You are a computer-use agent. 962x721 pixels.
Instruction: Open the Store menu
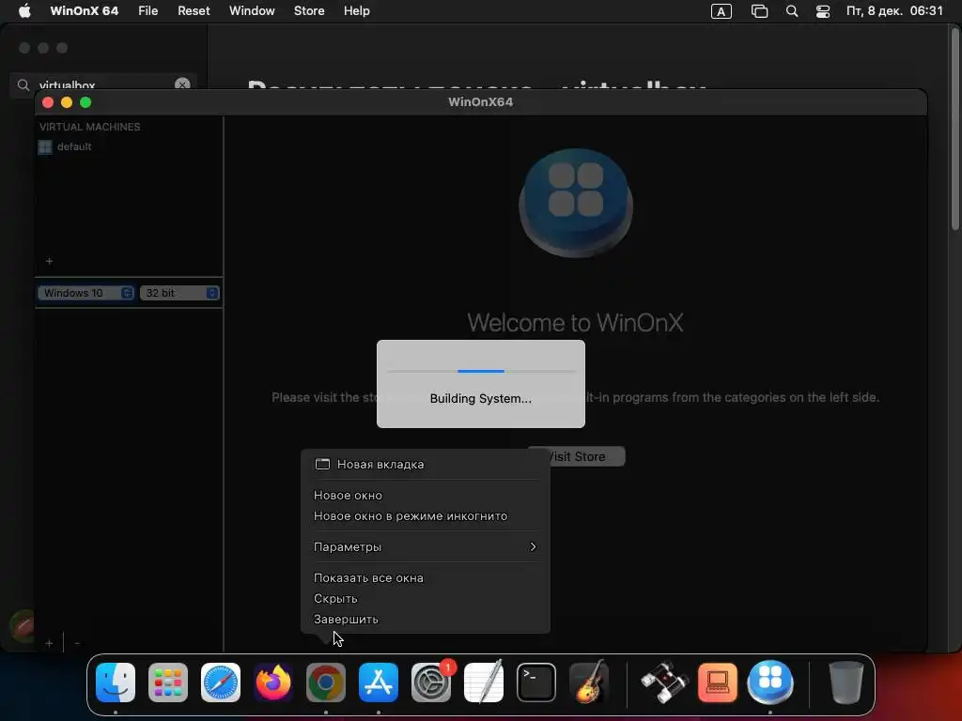click(x=308, y=11)
